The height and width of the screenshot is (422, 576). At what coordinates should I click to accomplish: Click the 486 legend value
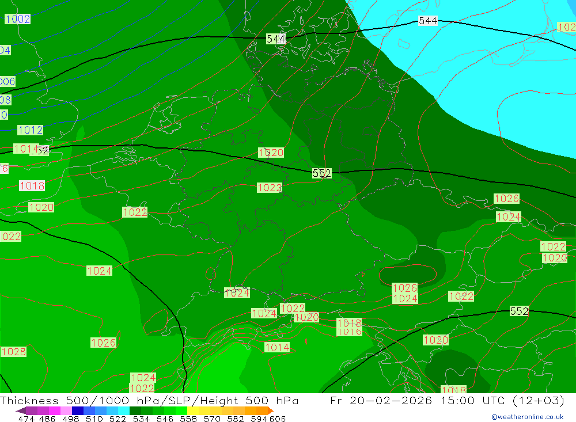(47, 419)
